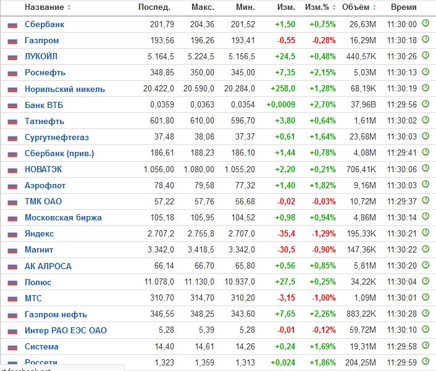Open the Яндекс stock link
Image resolution: width=436 pixels, height=371 pixels.
point(39,234)
